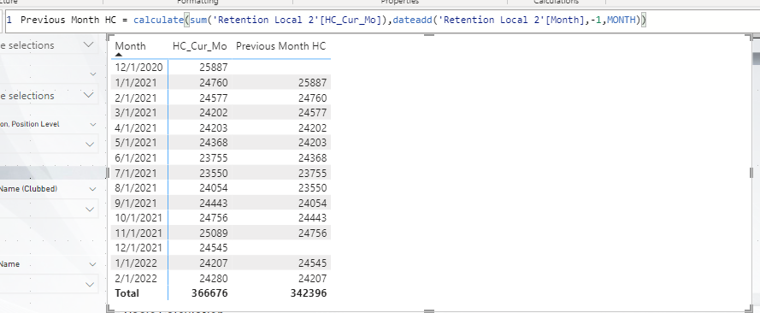Click HC_Cur_Mo value 25887
The image size is (760, 313).
point(213,68)
